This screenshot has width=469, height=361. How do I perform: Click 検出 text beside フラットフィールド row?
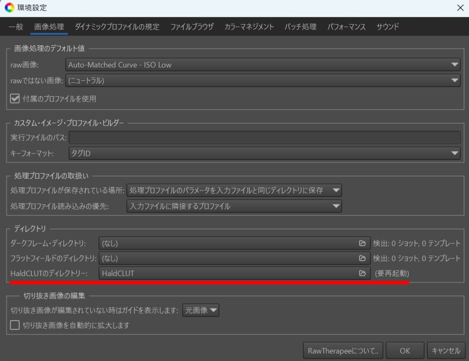coord(417,258)
